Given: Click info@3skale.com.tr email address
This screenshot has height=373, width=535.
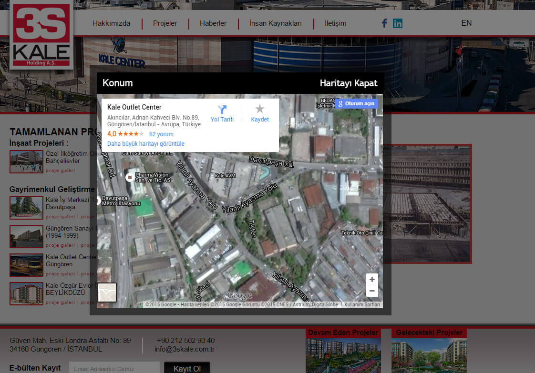Looking at the screenshot, I should point(184,349).
